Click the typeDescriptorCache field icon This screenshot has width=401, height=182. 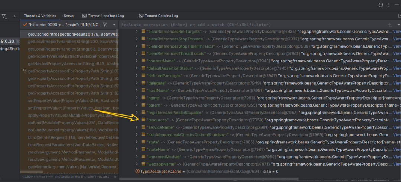click(x=137, y=171)
